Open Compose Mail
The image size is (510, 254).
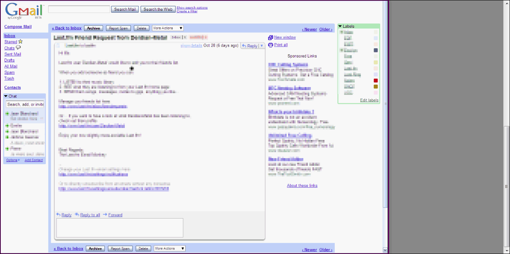point(18,27)
